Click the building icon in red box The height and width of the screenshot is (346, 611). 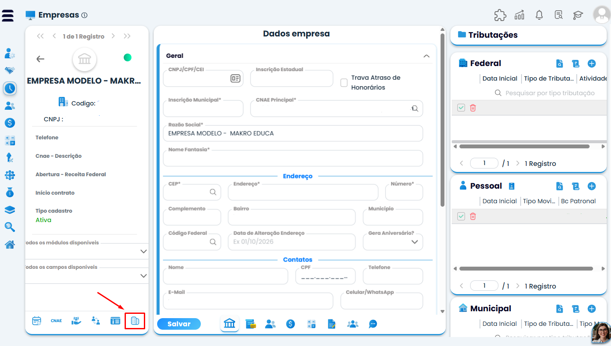click(135, 321)
